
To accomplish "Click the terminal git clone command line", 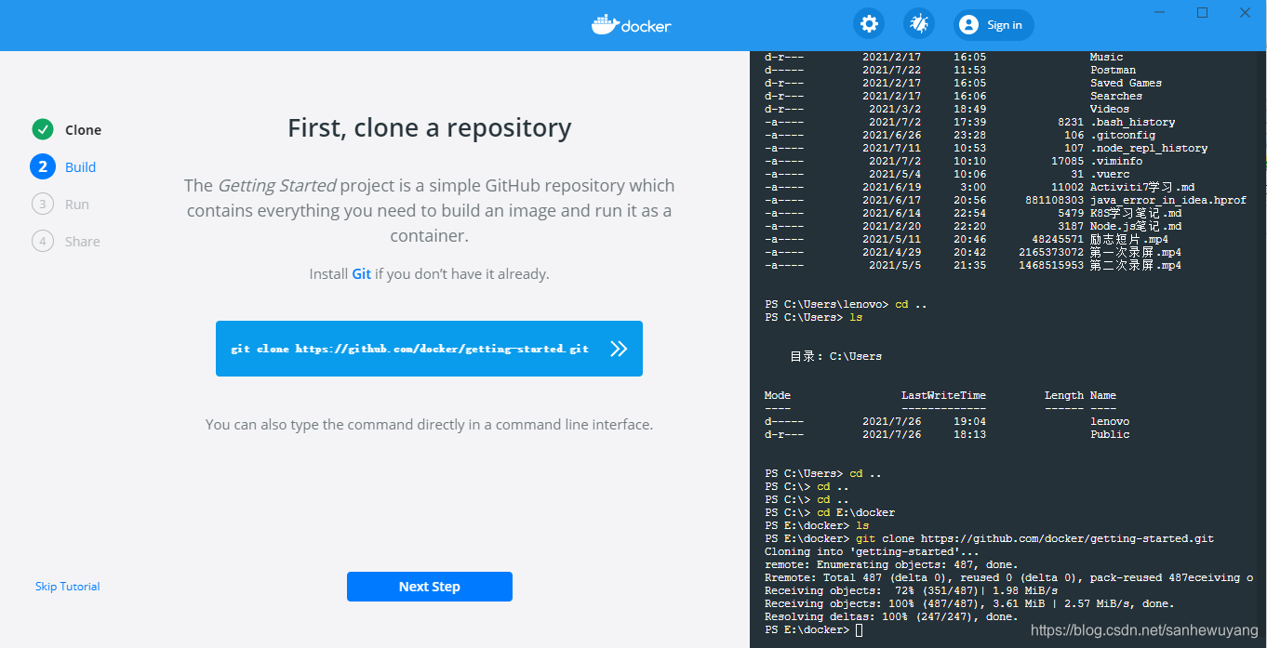I will (989, 538).
